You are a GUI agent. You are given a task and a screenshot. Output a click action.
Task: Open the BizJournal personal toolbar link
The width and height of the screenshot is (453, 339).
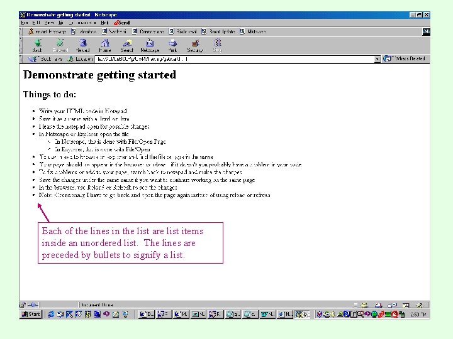click(183, 31)
